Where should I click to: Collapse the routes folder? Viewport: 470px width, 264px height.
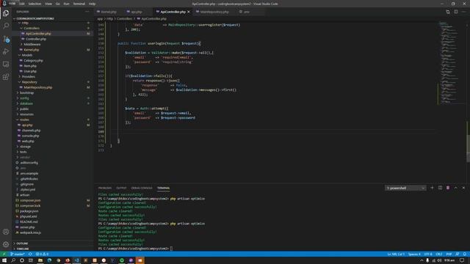click(x=24, y=120)
